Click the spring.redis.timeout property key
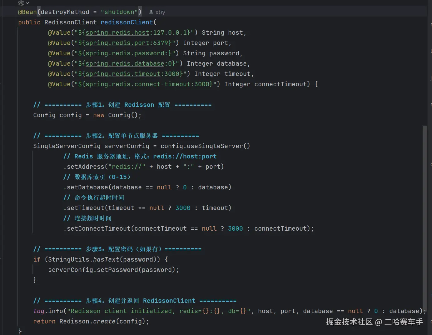The height and width of the screenshot is (335, 432). [x=123, y=74]
